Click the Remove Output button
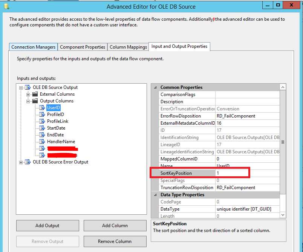 pos(47,241)
